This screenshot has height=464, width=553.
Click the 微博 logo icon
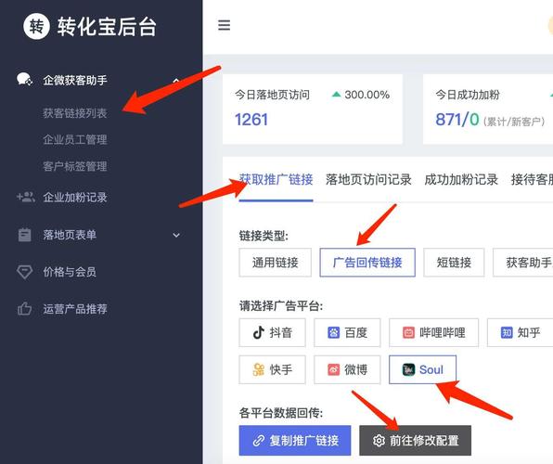click(x=334, y=369)
